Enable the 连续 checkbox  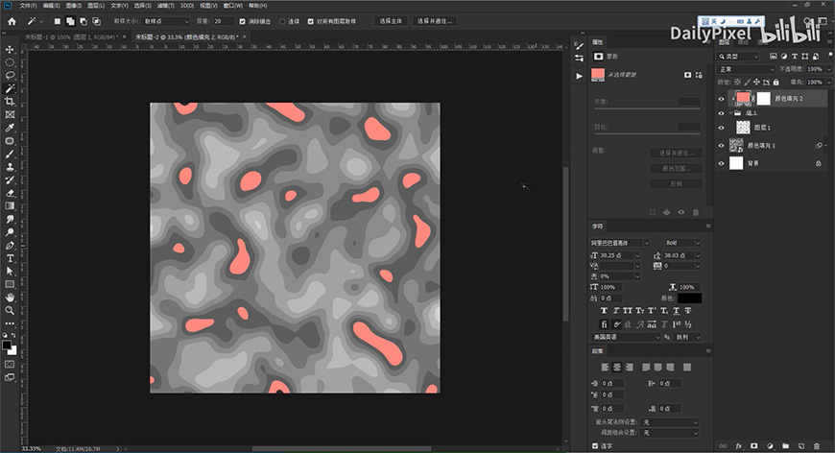(x=283, y=20)
